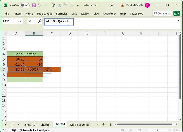Switch to Page Layout view icon
Image resolution: width=183 pixels, height=132 pixels.
(131, 130)
